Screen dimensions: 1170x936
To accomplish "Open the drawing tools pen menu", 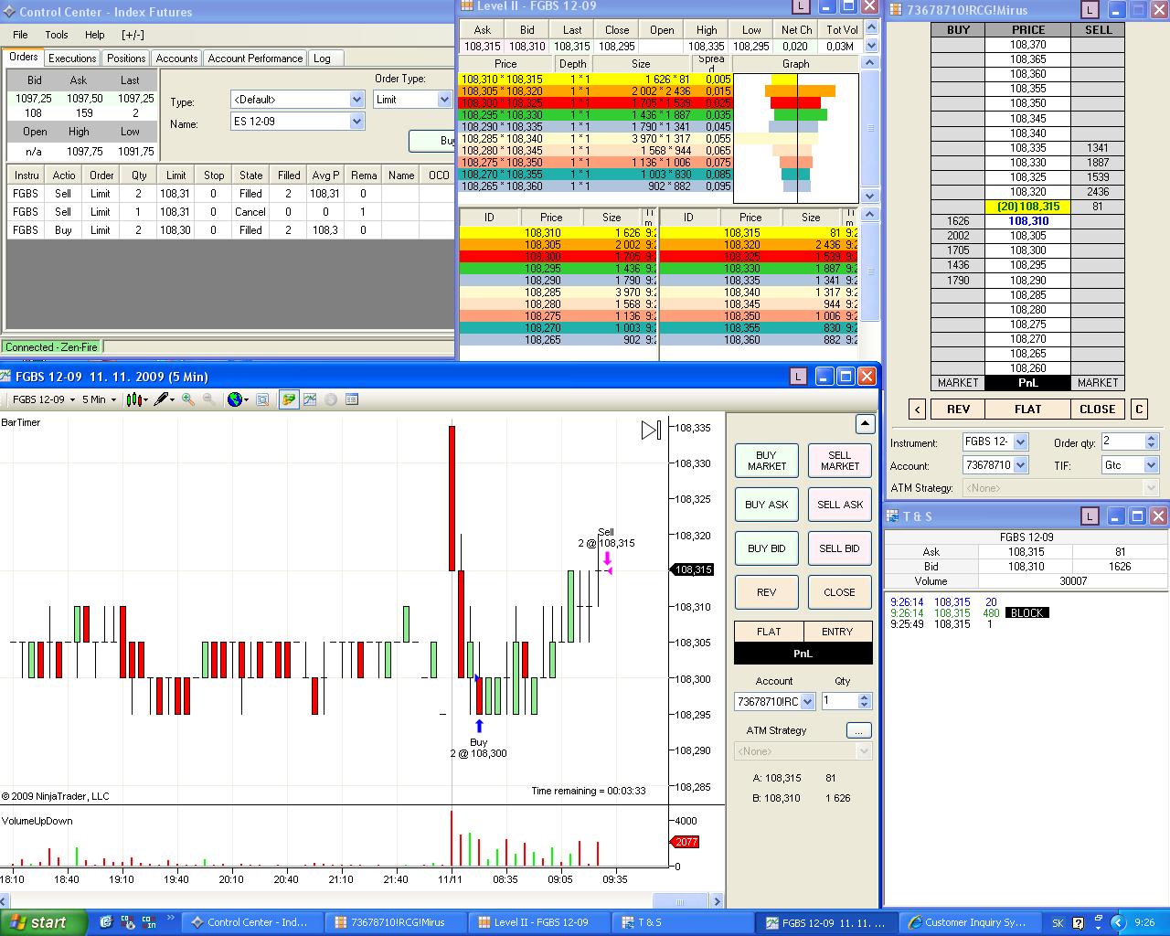I will pos(165,399).
